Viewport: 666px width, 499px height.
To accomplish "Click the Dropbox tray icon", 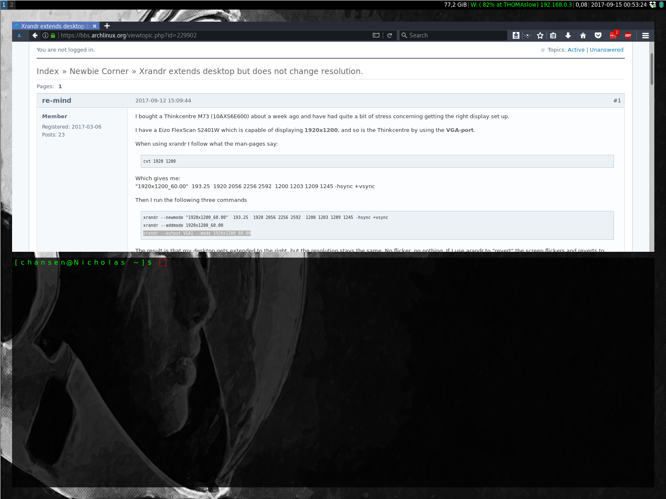I will [653, 5].
